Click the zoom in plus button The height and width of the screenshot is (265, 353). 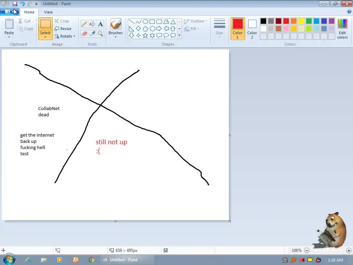pyautogui.click(x=349, y=251)
